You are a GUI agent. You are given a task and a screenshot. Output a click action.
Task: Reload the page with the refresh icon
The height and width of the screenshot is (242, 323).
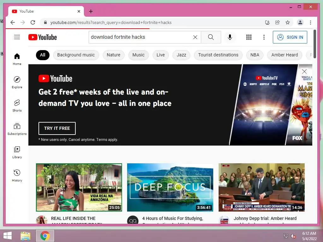coord(33,22)
